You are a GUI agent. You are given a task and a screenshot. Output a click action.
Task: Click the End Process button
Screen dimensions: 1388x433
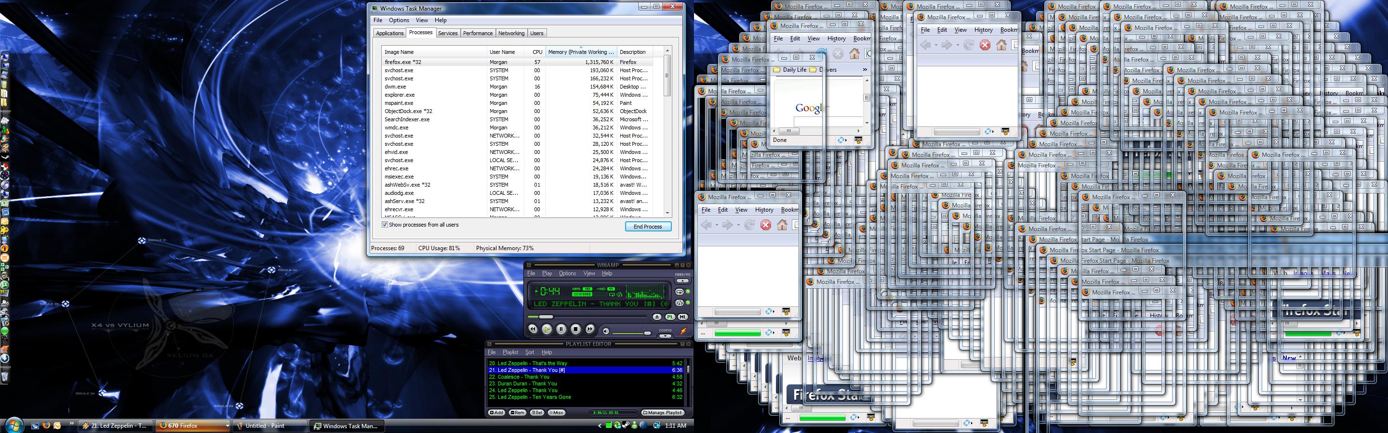pos(648,227)
